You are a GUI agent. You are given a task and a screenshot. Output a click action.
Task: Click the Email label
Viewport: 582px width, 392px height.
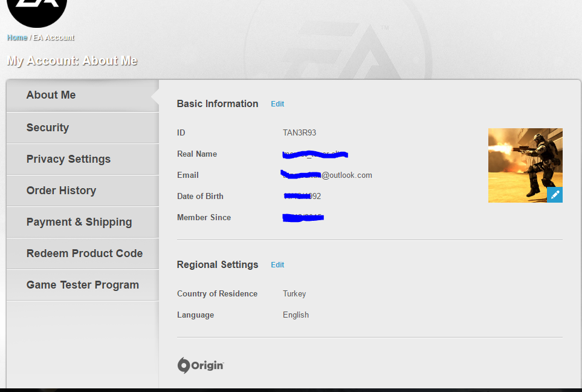coord(188,175)
